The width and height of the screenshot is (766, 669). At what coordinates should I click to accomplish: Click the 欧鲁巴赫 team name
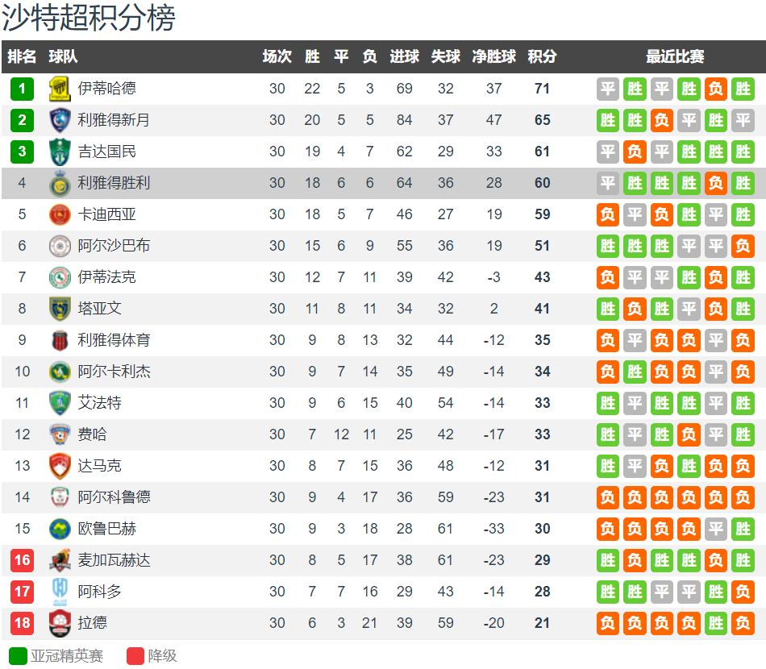click(x=106, y=529)
